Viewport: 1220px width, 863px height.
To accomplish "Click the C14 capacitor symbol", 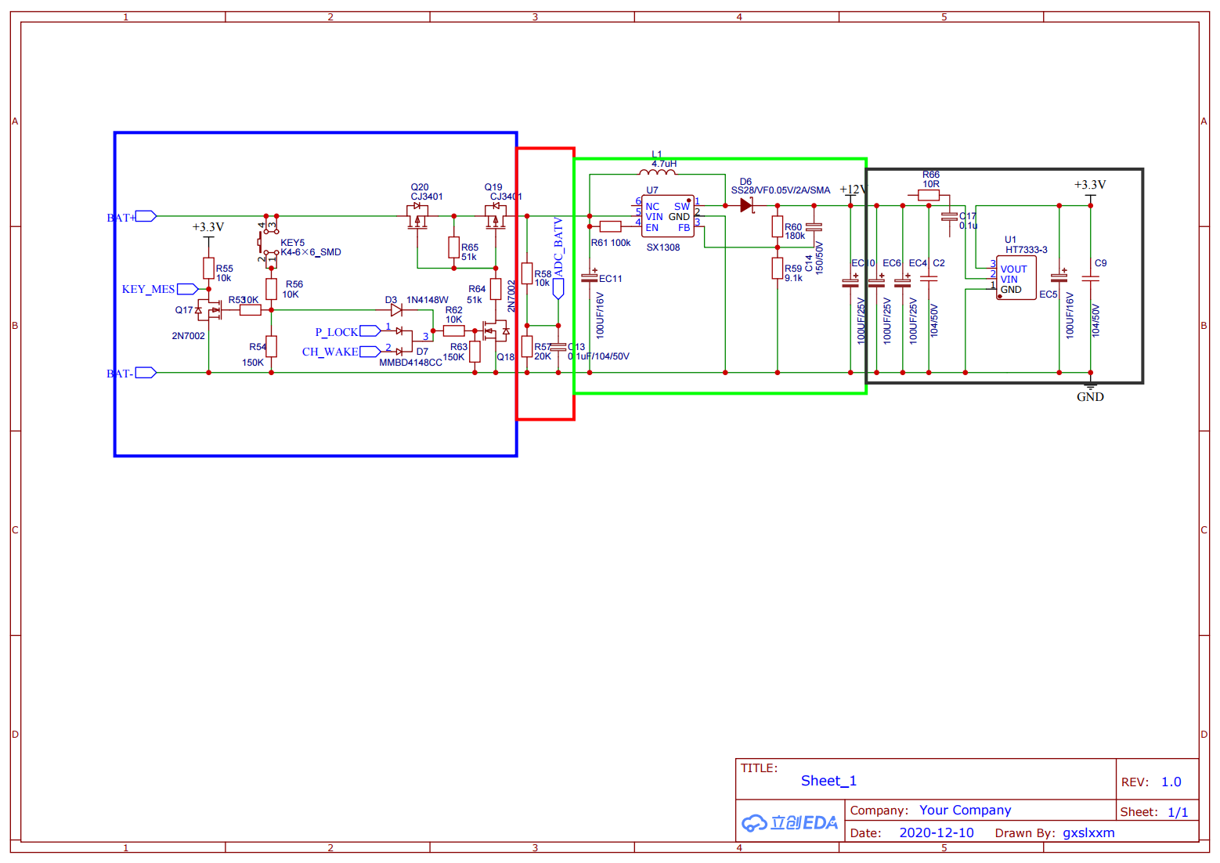I will [814, 227].
